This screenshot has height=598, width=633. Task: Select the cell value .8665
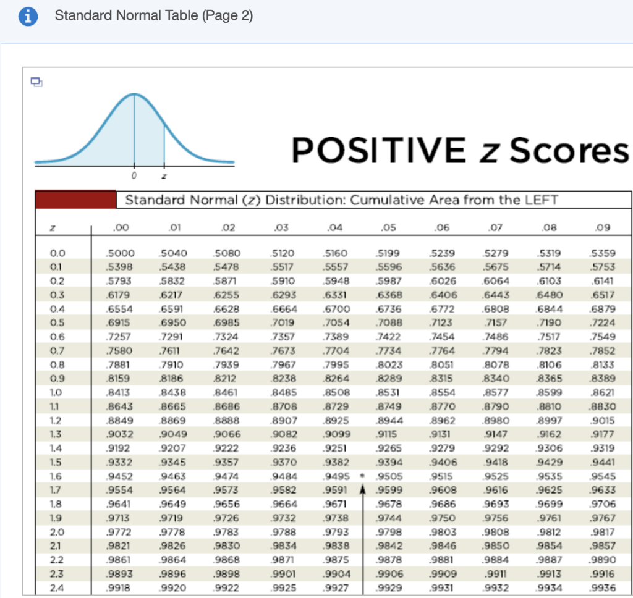(172, 406)
